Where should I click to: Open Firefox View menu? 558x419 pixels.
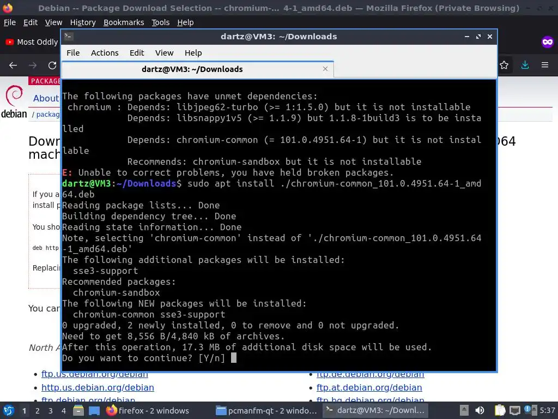(53, 22)
